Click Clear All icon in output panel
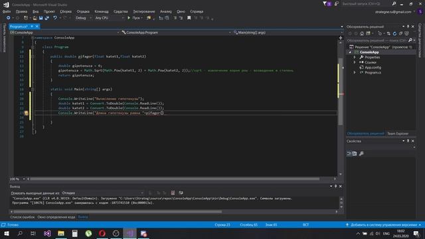Screen dimensions: 425x239 173,193
